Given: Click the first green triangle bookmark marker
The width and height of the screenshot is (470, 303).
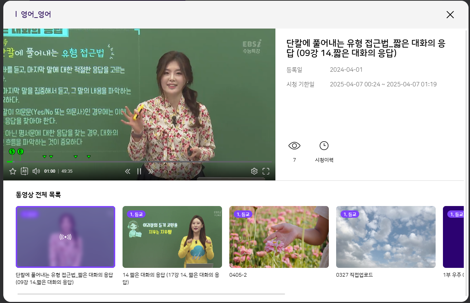Looking at the screenshot, I should click(45, 157).
